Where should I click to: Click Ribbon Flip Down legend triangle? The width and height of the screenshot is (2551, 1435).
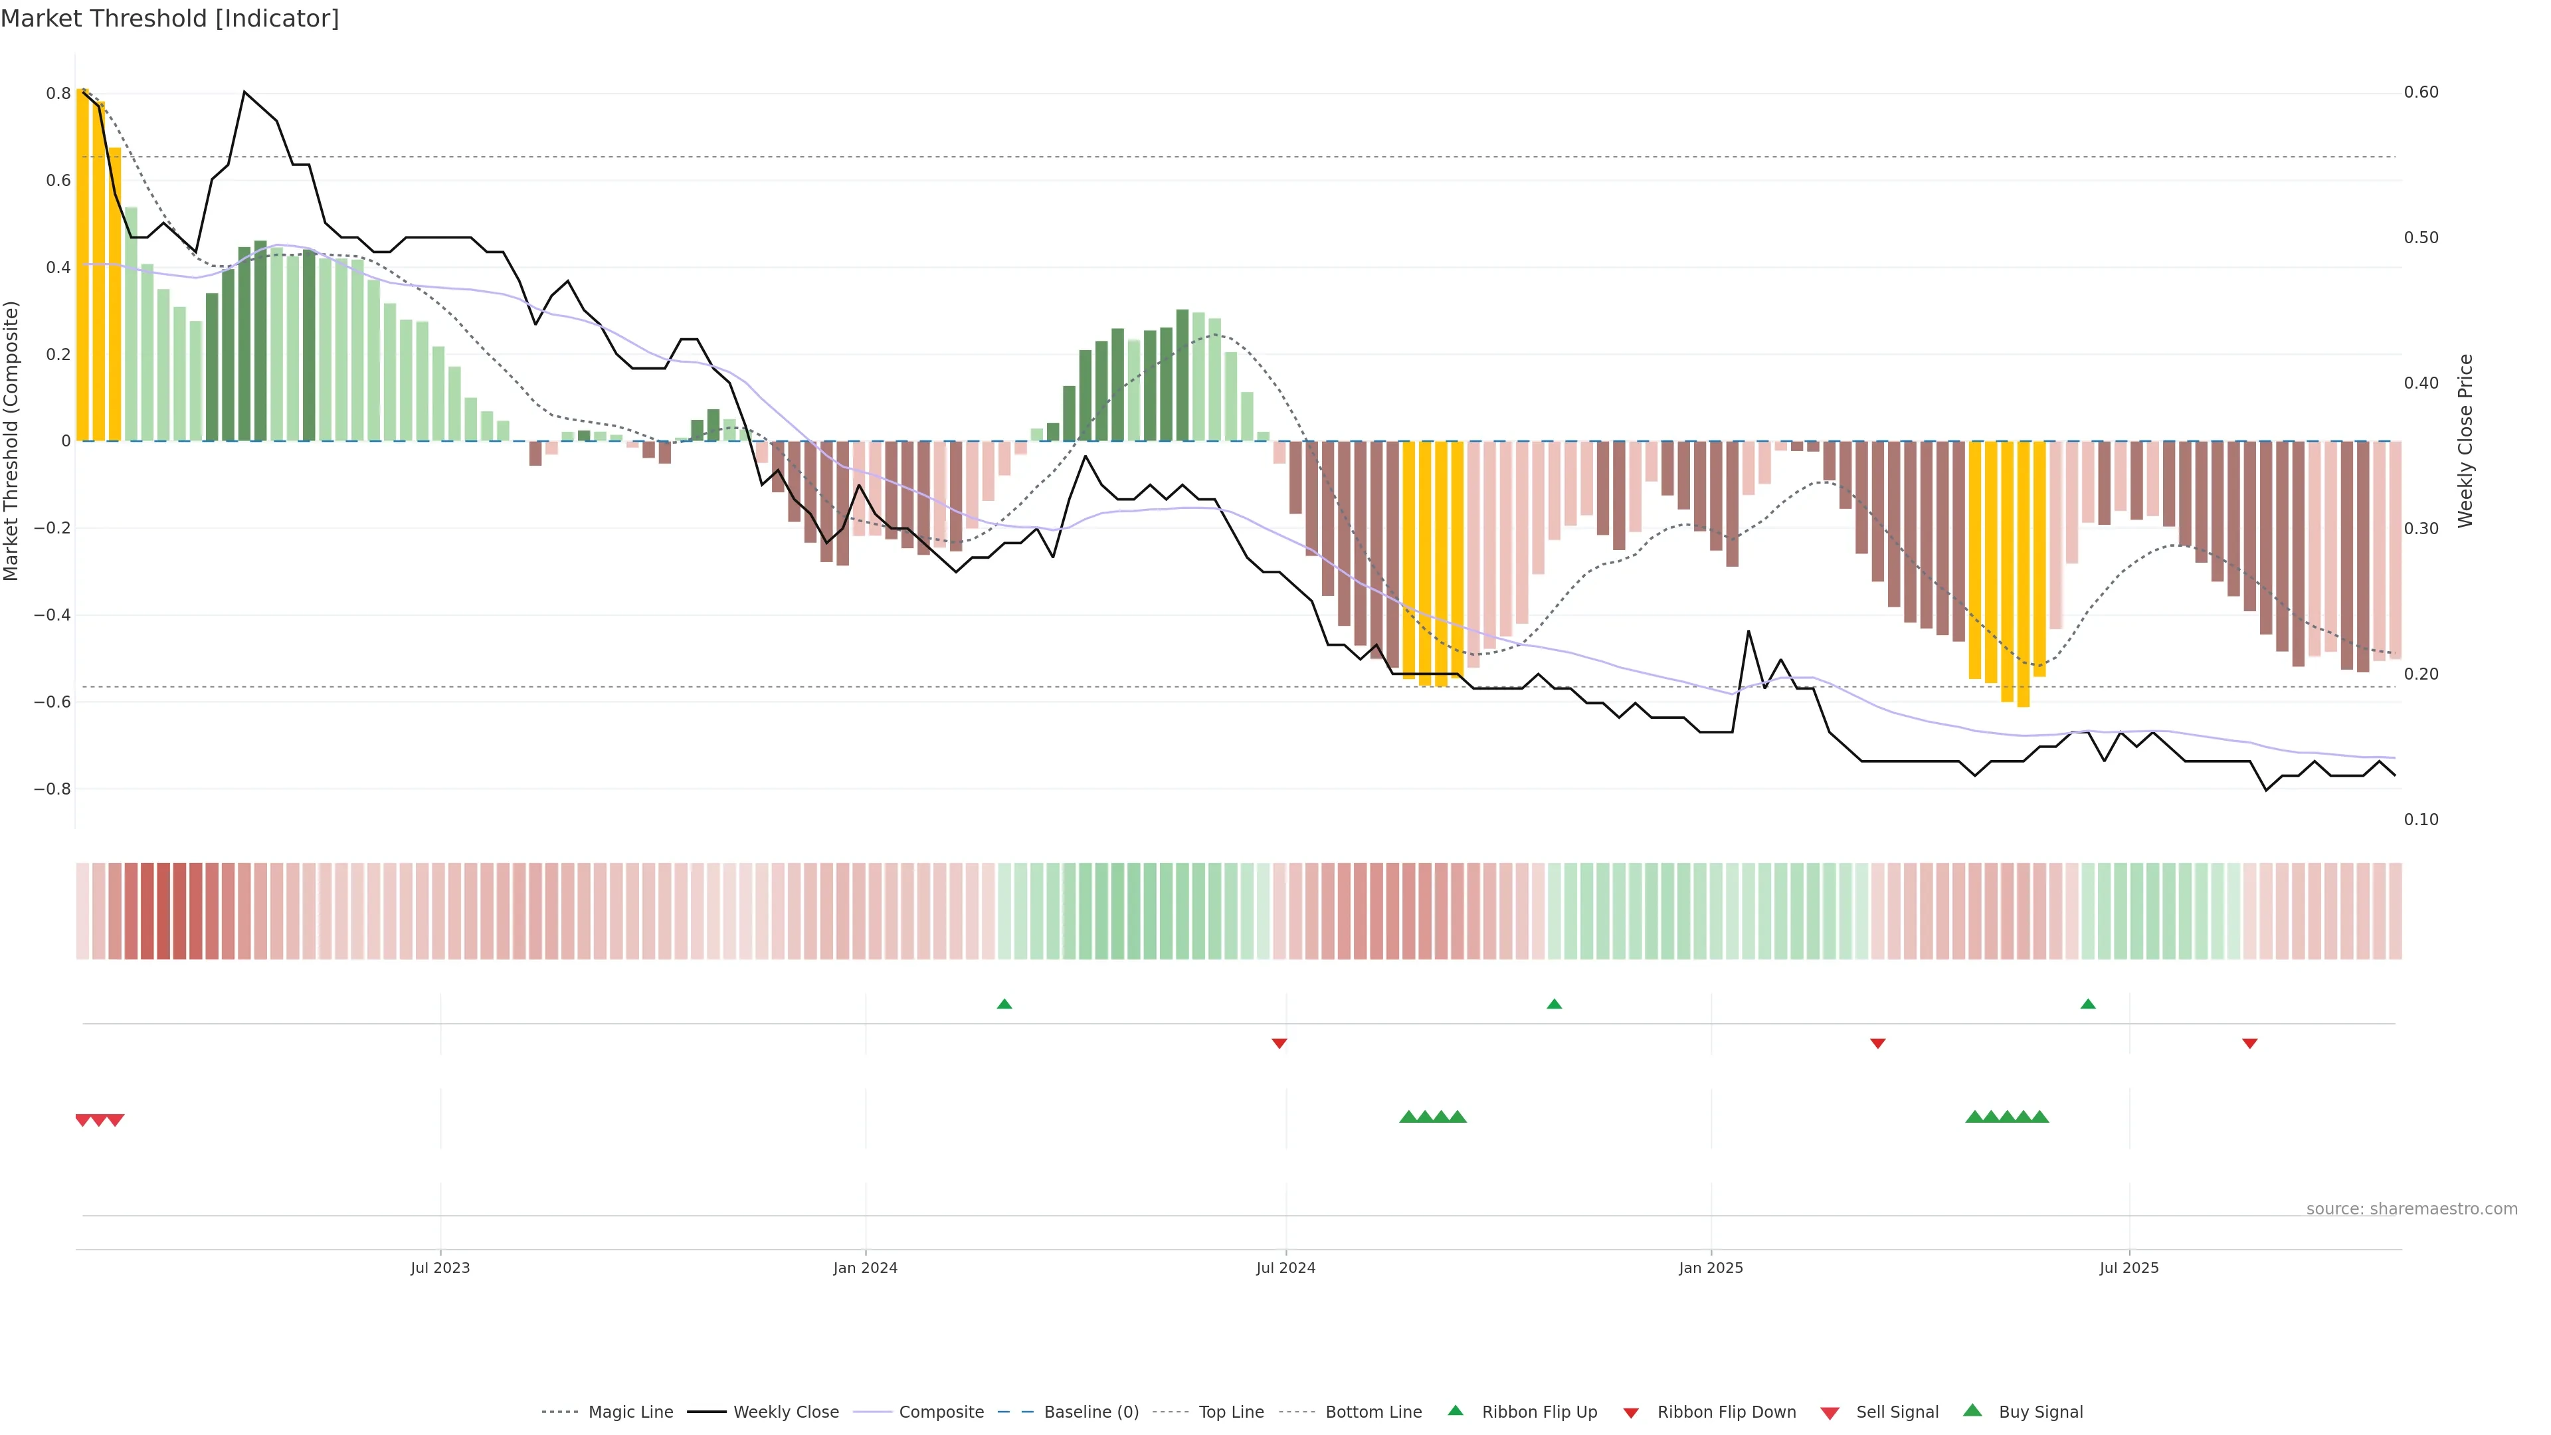[1631, 1412]
